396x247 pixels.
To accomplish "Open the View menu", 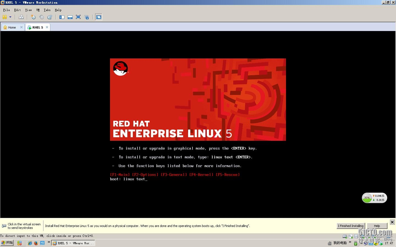I will (28, 10).
